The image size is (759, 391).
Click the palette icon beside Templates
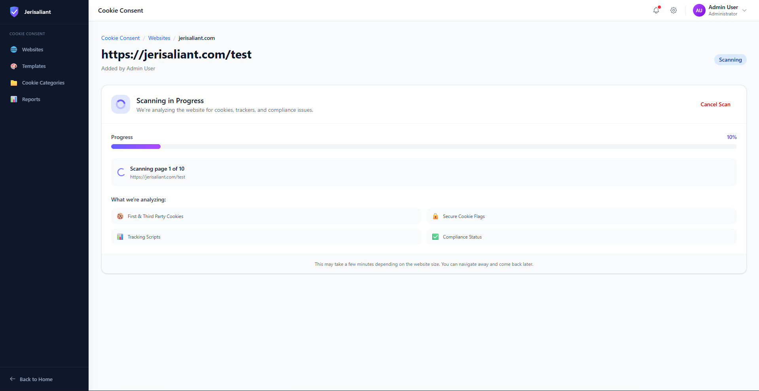(x=14, y=66)
